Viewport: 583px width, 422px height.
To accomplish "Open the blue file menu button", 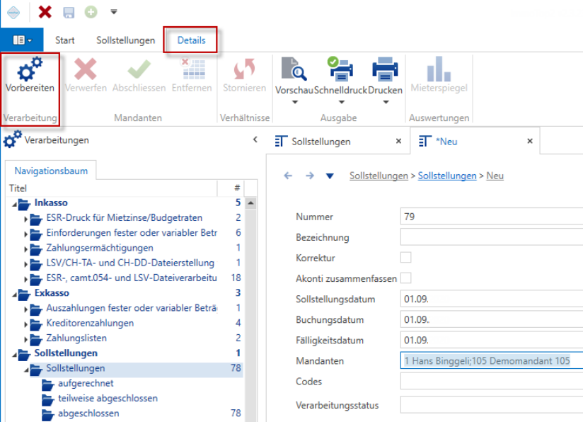I will tap(23, 40).
